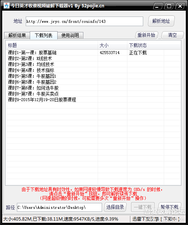The width and height of the screenshot is (188, 225).
Task: Click the address URL input field
Action: tap(84, 21)
